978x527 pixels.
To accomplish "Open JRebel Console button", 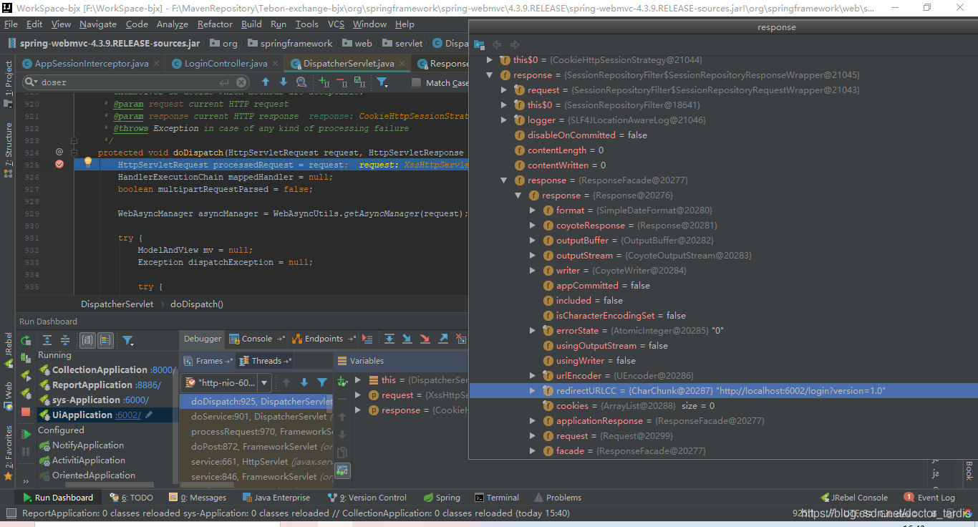I will coord(853,498).
